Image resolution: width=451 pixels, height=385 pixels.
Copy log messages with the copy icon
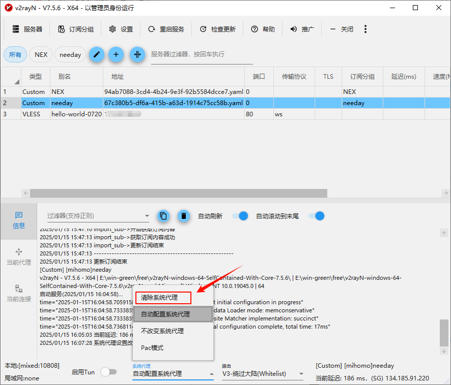pyautogui.click(x=163, y=216)
